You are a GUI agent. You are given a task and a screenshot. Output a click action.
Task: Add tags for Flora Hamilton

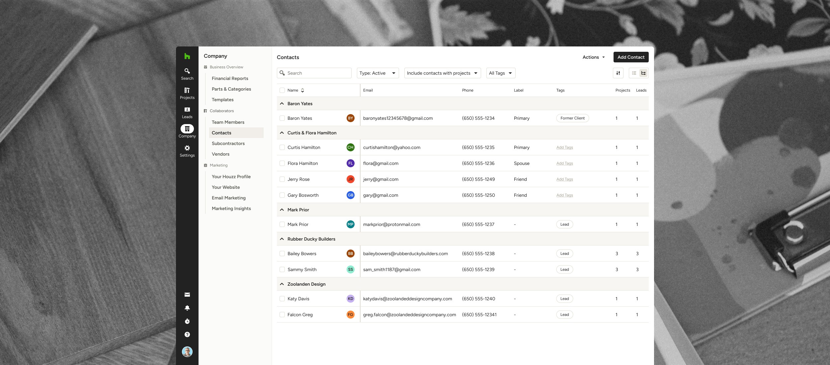coord(564,163)
